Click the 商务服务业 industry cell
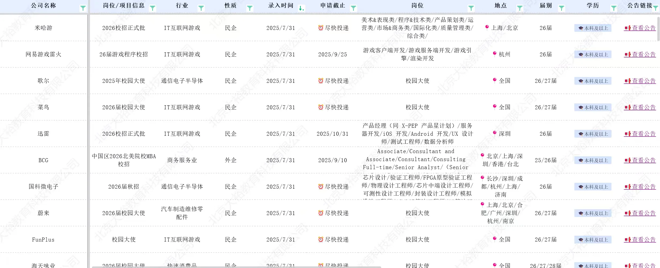 [x=182, y=160]
